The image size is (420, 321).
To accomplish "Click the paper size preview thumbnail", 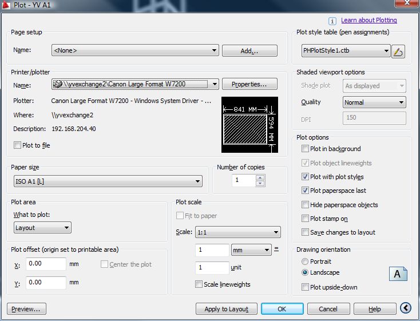I will (249, 125).
